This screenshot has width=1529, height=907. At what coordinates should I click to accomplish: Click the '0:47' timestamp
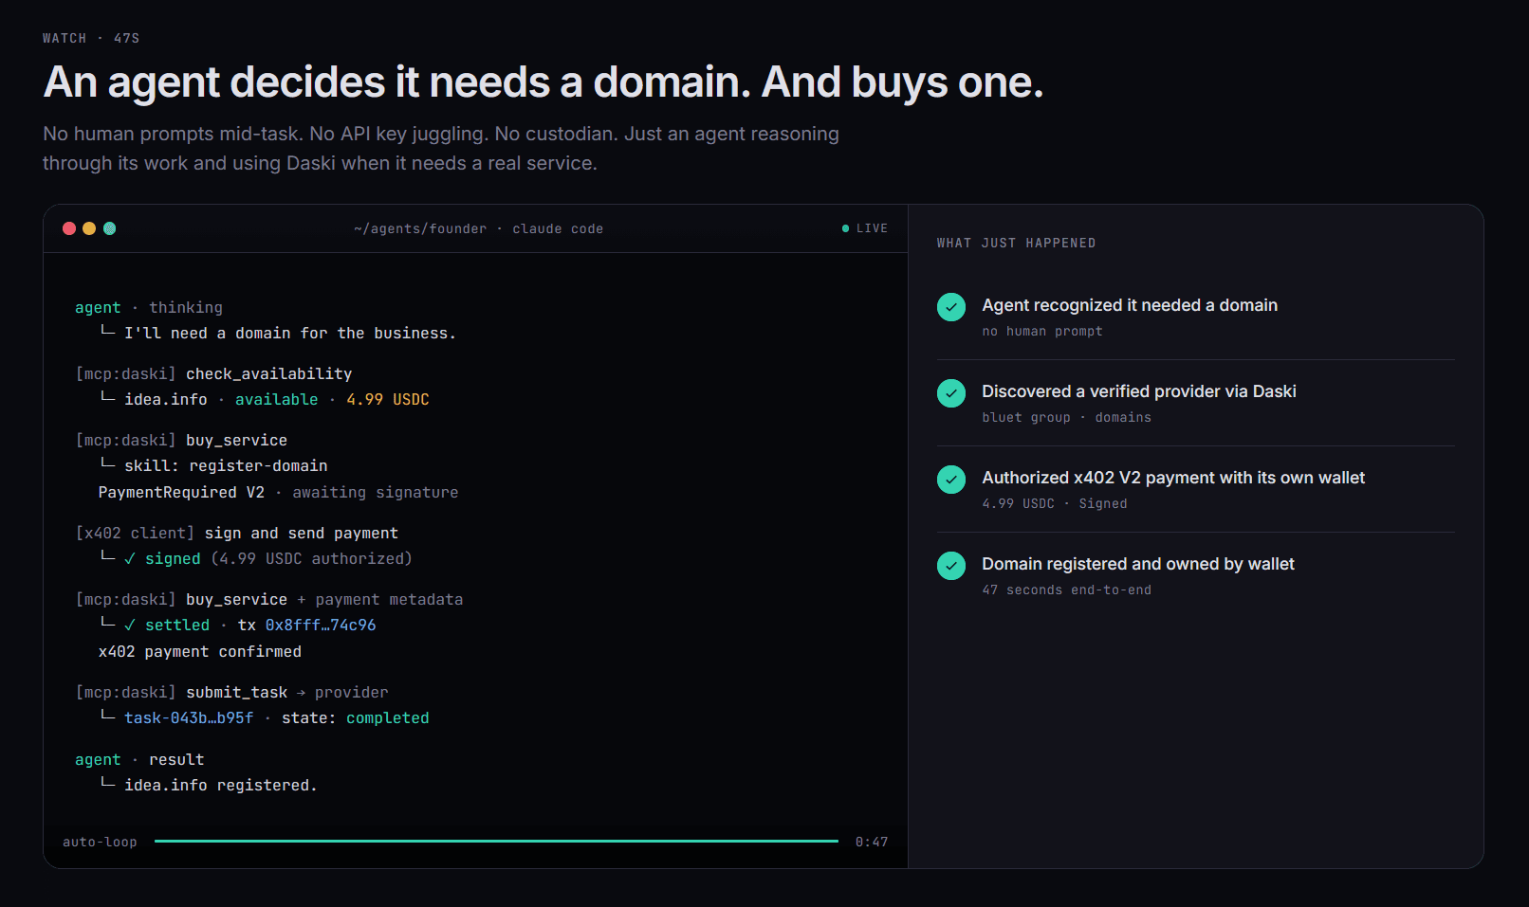(872, 842)
